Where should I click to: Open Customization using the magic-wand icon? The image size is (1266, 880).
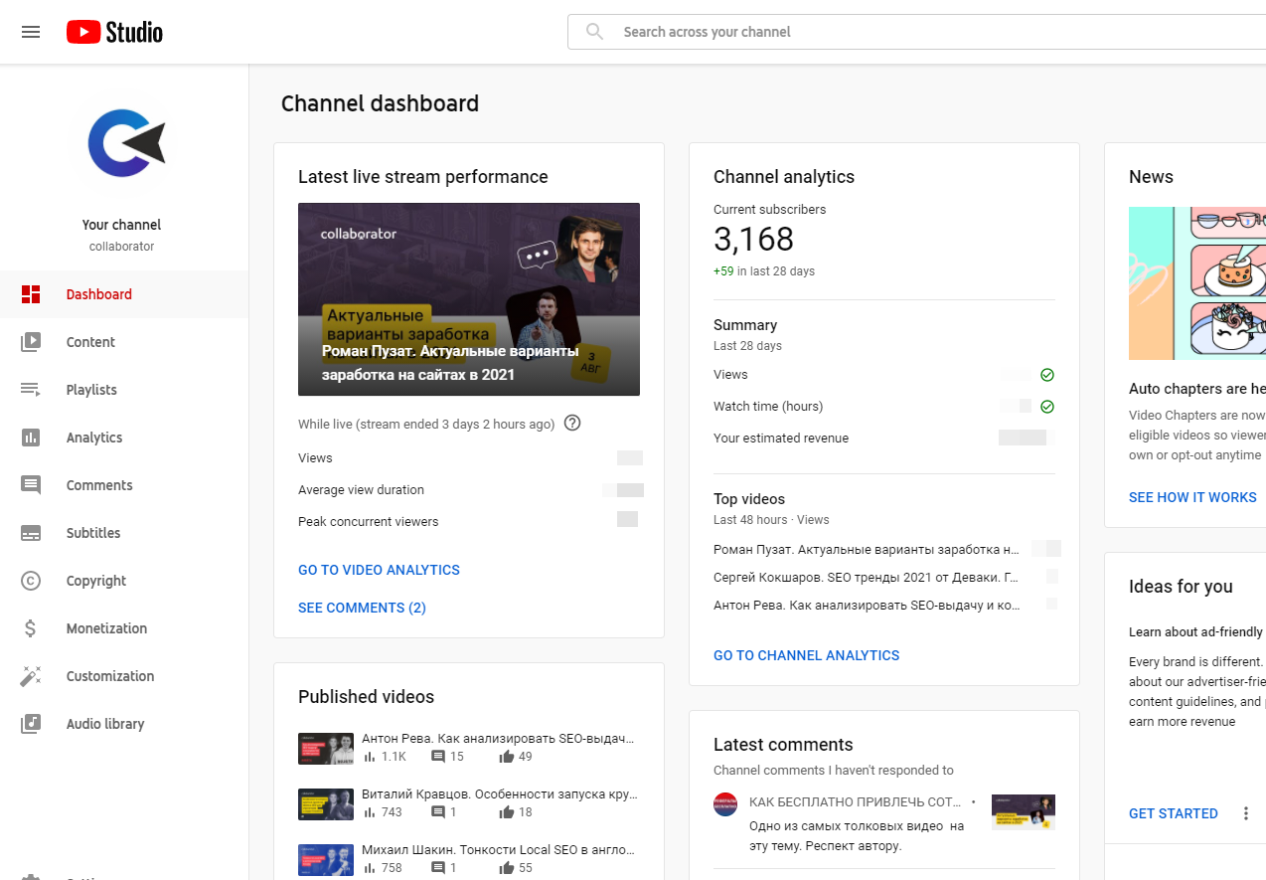click(31, 676)
